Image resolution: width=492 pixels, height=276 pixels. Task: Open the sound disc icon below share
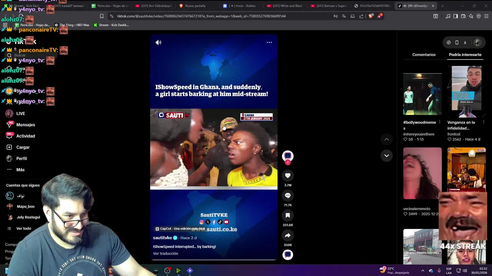288,255
